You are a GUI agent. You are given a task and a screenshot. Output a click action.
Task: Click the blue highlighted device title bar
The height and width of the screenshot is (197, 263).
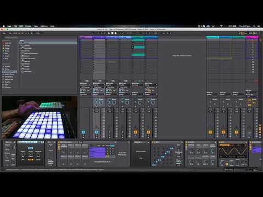tap(31, 142)
